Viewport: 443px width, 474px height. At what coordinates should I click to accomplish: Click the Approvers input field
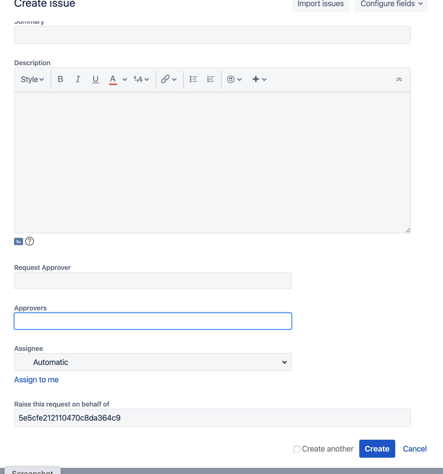coord(153,321)
